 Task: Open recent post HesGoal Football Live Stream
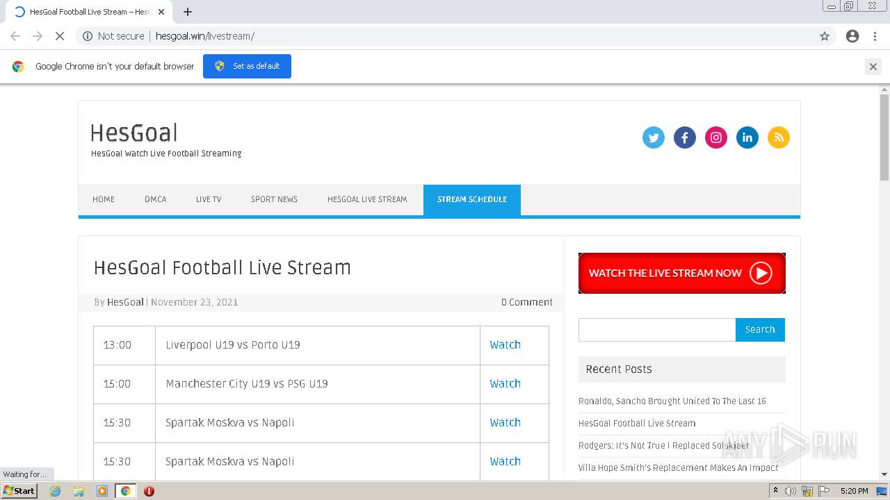(637, 424)
